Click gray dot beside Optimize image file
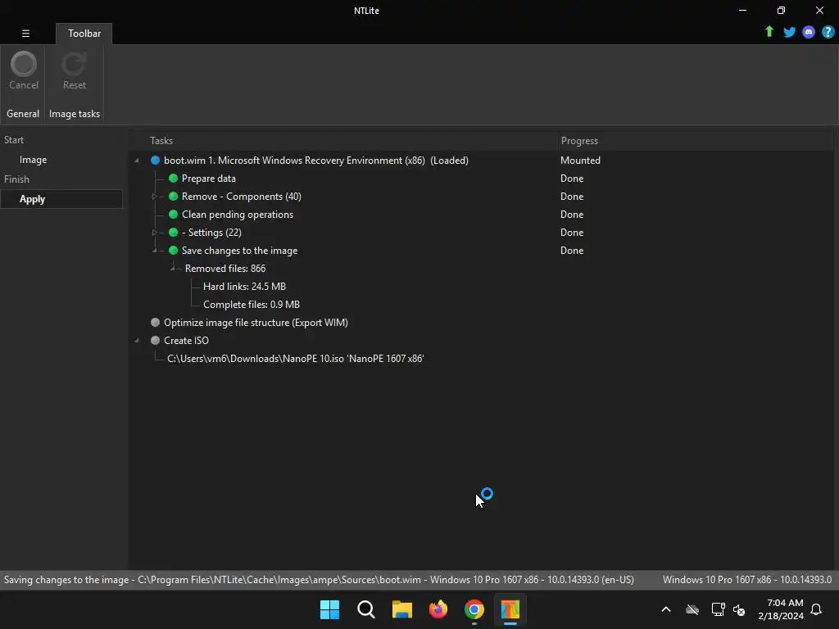 point(155,323)
